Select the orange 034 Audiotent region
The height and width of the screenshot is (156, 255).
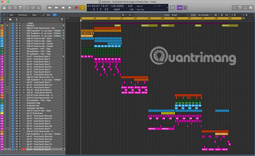click(221, 134)
